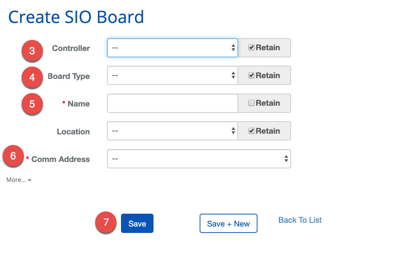Open the Board Type dropdown
The width and height of the screenshot is (411, 262).
point(172,75)
